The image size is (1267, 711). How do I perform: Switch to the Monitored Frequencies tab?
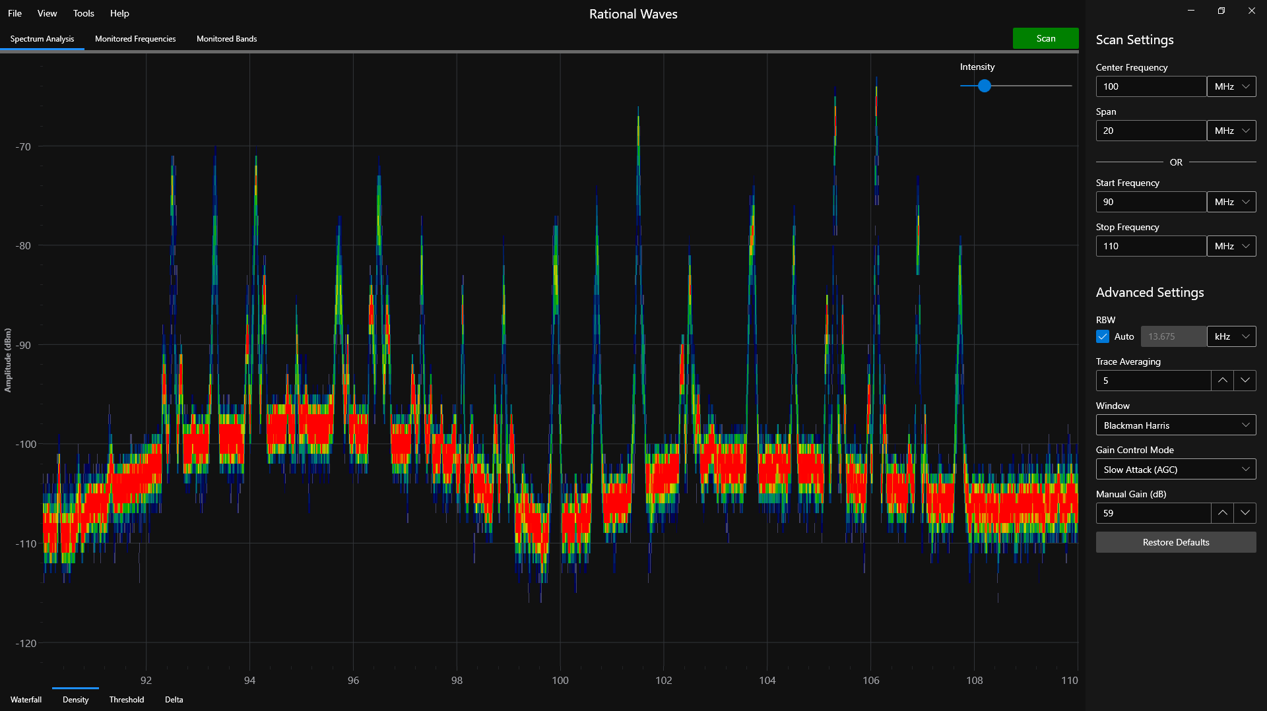135,38
